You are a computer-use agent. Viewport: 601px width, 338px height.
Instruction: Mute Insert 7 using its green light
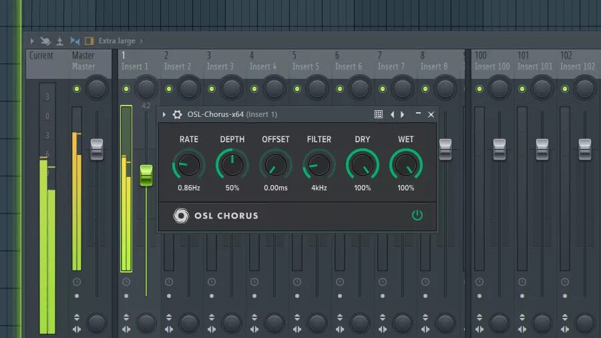click(x=383, y=89)
